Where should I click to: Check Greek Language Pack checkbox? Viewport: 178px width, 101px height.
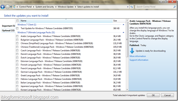click(17, 75)
